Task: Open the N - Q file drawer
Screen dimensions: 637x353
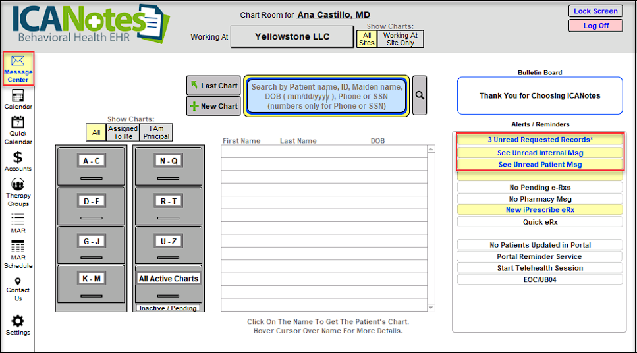Action: [169, 166]
